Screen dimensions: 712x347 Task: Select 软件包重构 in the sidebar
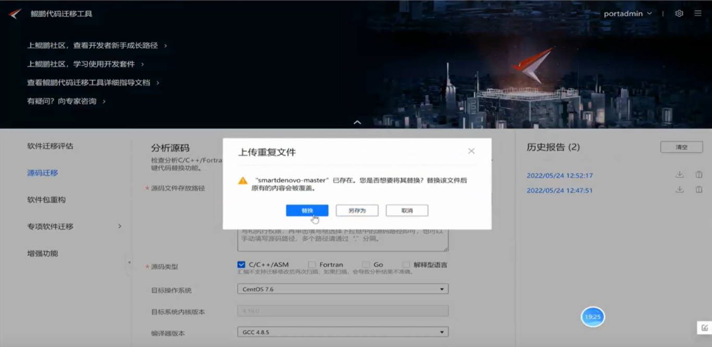point(46,200)
